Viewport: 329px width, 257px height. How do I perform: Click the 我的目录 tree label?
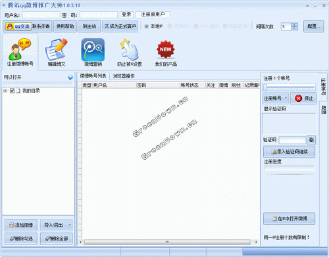[31, 91]
